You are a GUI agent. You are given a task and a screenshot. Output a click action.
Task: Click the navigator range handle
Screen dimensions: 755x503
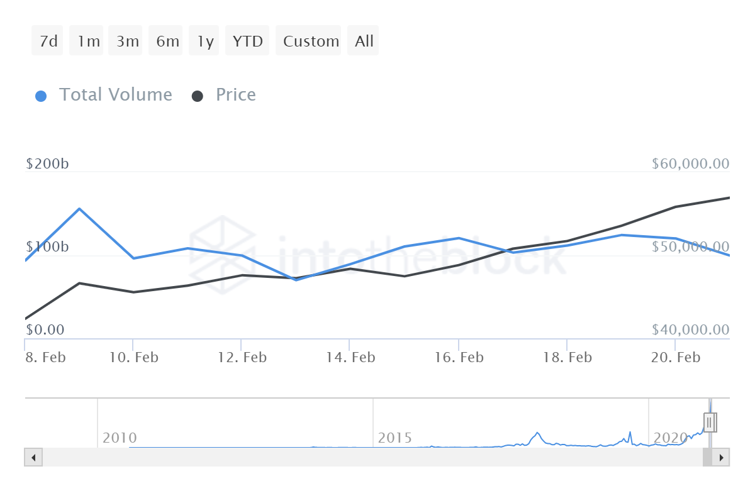pos(710,422)
